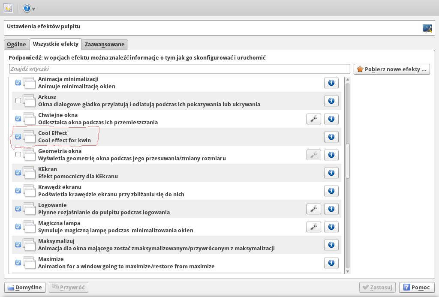Uncheck the KEkran effect

tap(18, 172)
